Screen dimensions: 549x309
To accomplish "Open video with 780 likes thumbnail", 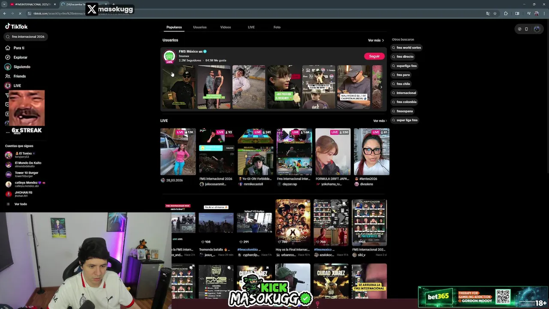I will point(293,222).
